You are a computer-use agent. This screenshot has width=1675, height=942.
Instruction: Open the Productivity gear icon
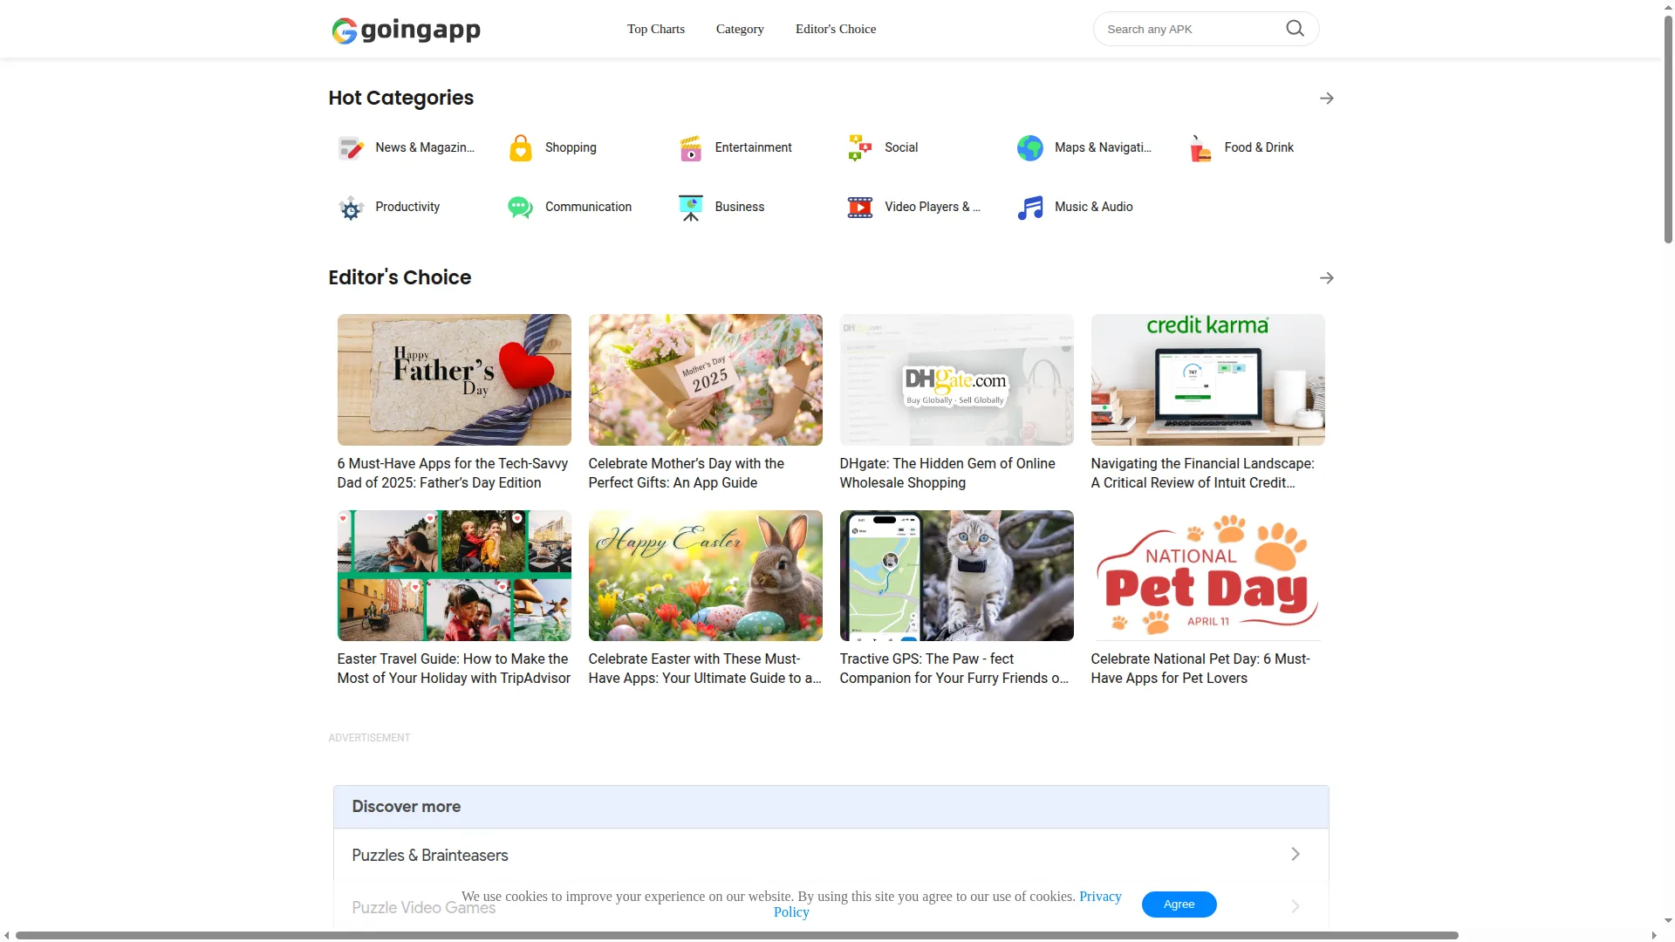coord(351,208)
